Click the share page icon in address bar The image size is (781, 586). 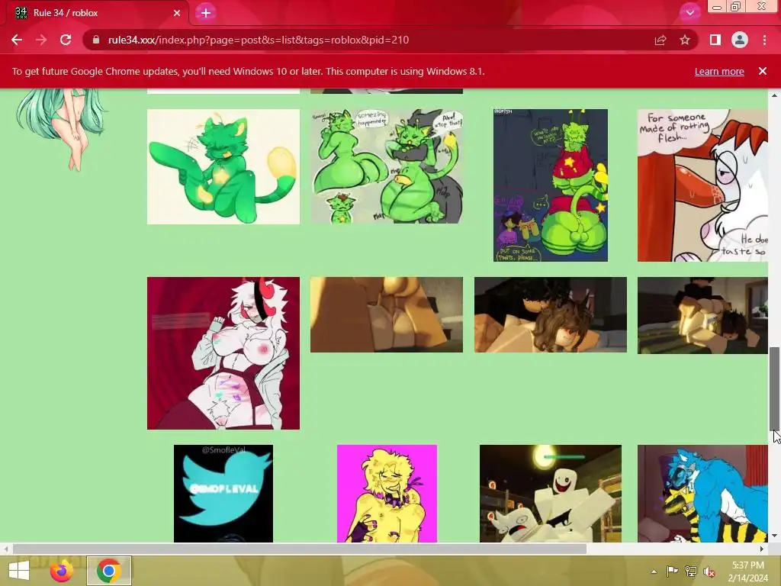click(x=660, y=40)
